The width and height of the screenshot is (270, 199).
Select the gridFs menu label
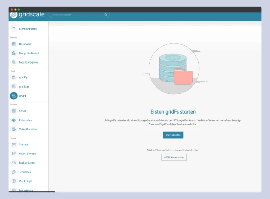(x=23, y=96)
